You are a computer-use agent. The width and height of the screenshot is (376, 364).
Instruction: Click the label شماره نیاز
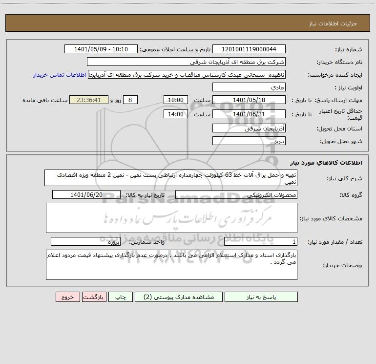click(x=349, y=49)
